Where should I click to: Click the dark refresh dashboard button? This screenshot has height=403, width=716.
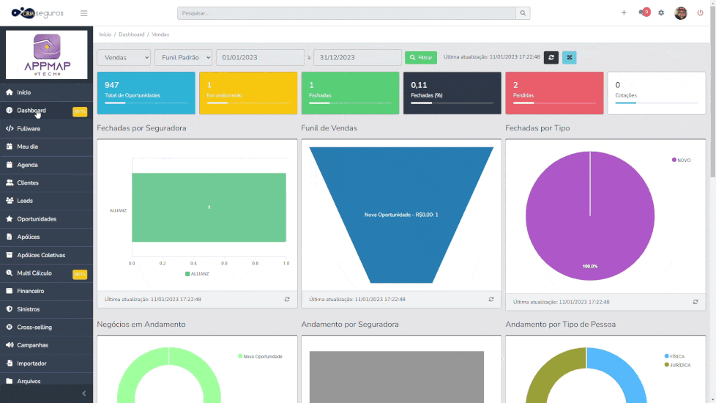click(551, 58)
